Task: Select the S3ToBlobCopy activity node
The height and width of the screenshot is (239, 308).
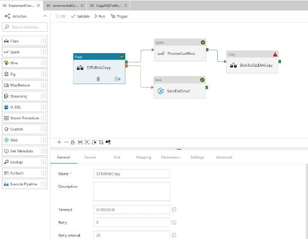Action: [x=99, y=68]
